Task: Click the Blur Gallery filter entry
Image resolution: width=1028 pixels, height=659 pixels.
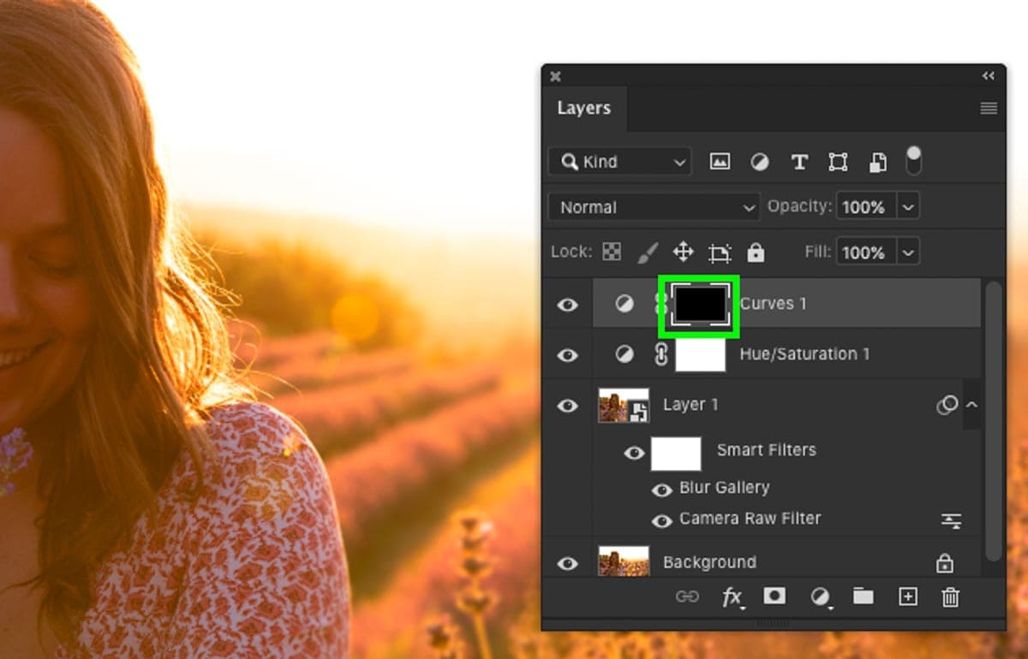Action: pyautogui.click(x=725, y=488)
